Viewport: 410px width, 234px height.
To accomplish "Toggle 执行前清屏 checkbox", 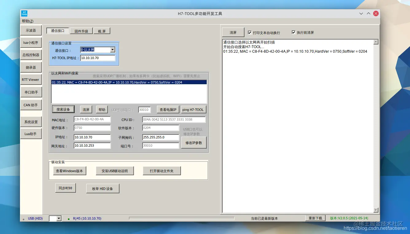I will (x=294, y=32).
